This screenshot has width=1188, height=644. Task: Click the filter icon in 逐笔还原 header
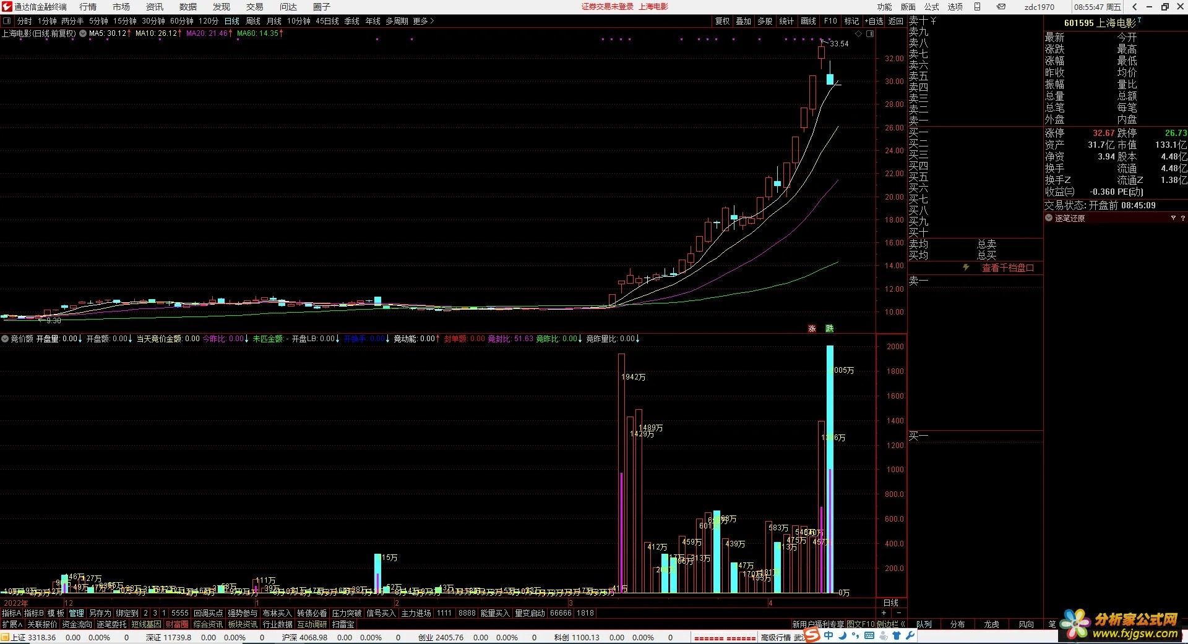tap(1173, 218)
